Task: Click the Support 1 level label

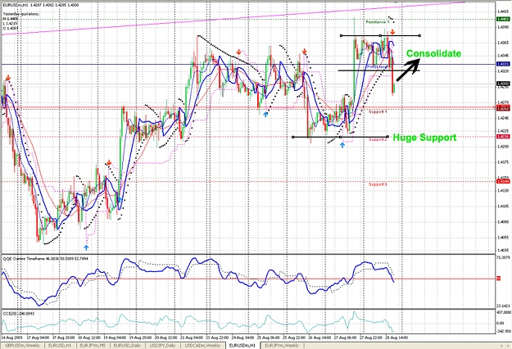Action: pyautogui.click(x=378, y=111)
